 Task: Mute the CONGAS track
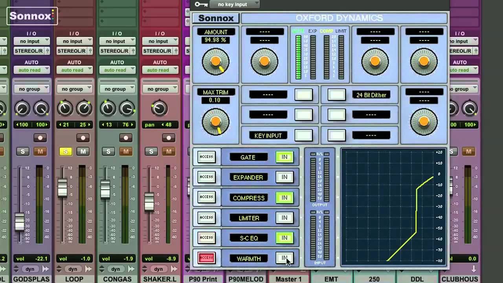pos(126,151)
